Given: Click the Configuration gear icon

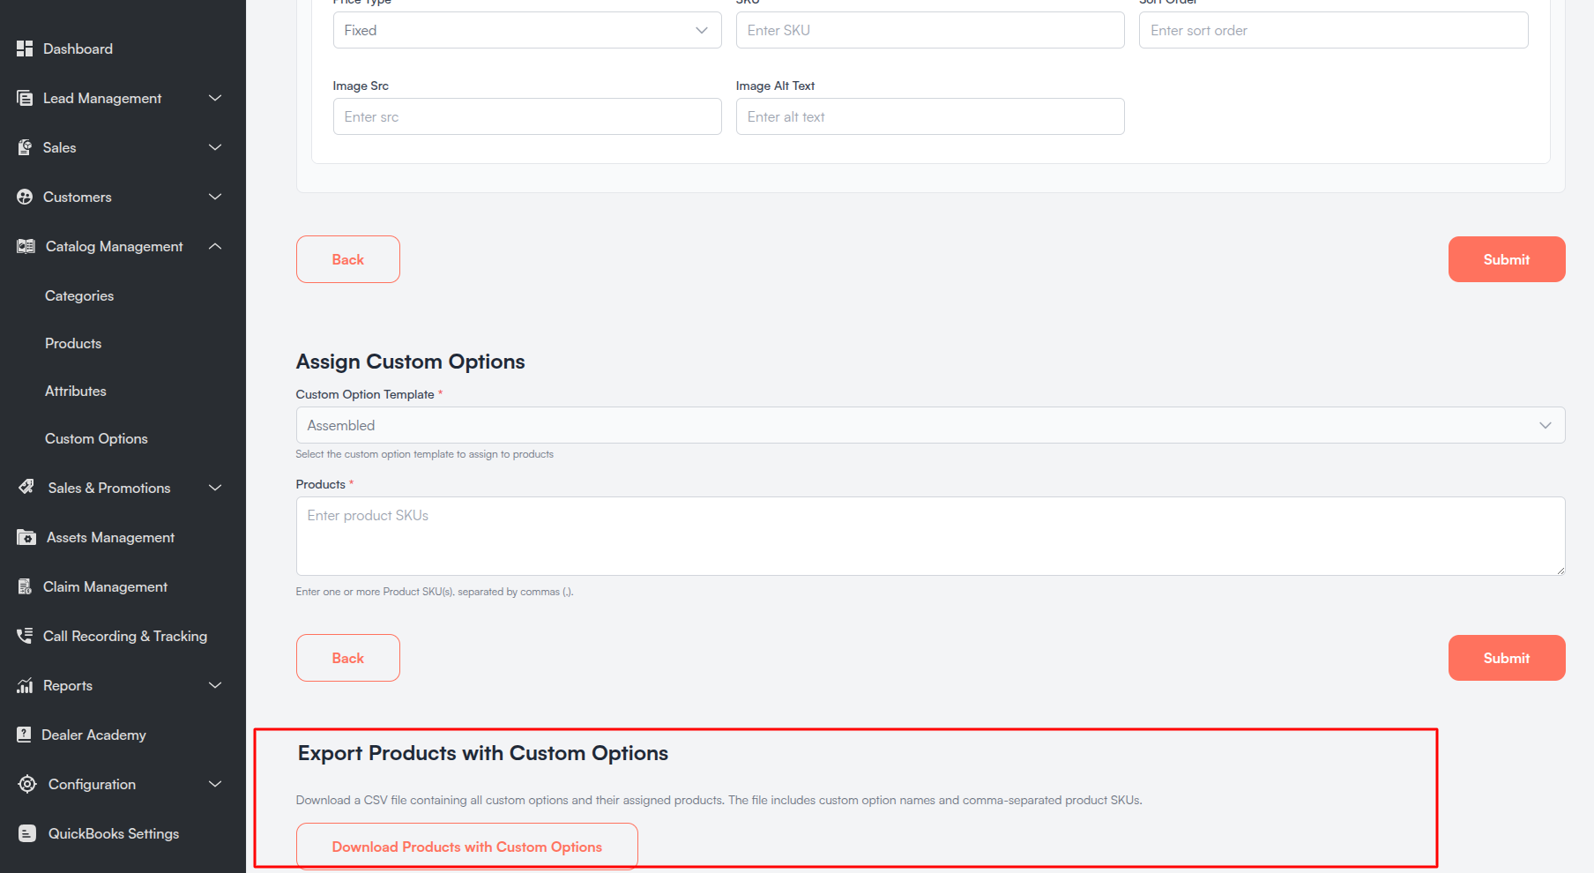Looking at the screenshot, I should coord(27,784).
